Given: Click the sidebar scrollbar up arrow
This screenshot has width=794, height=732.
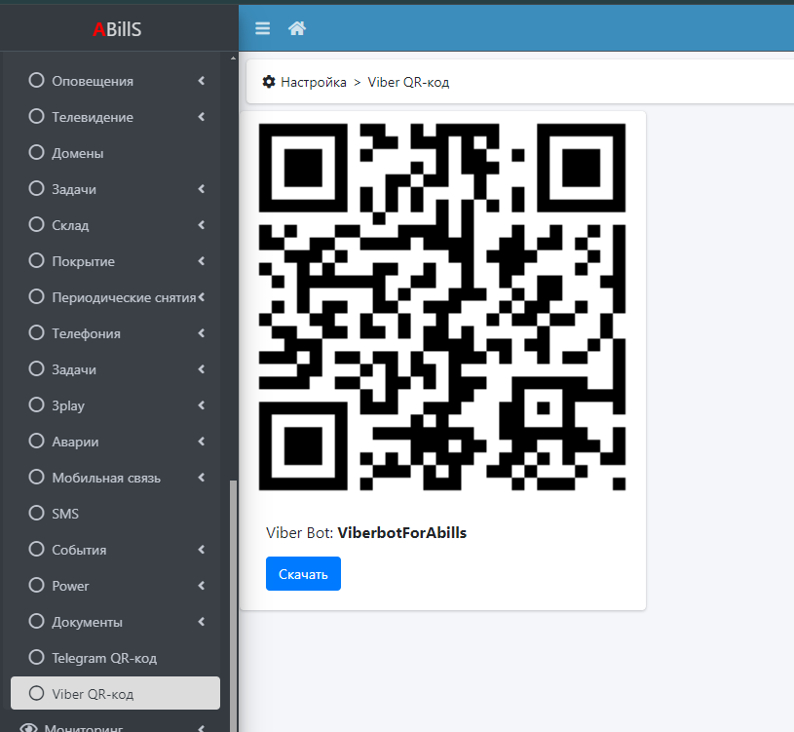Looking at the screenshot, I should point(233,58).
